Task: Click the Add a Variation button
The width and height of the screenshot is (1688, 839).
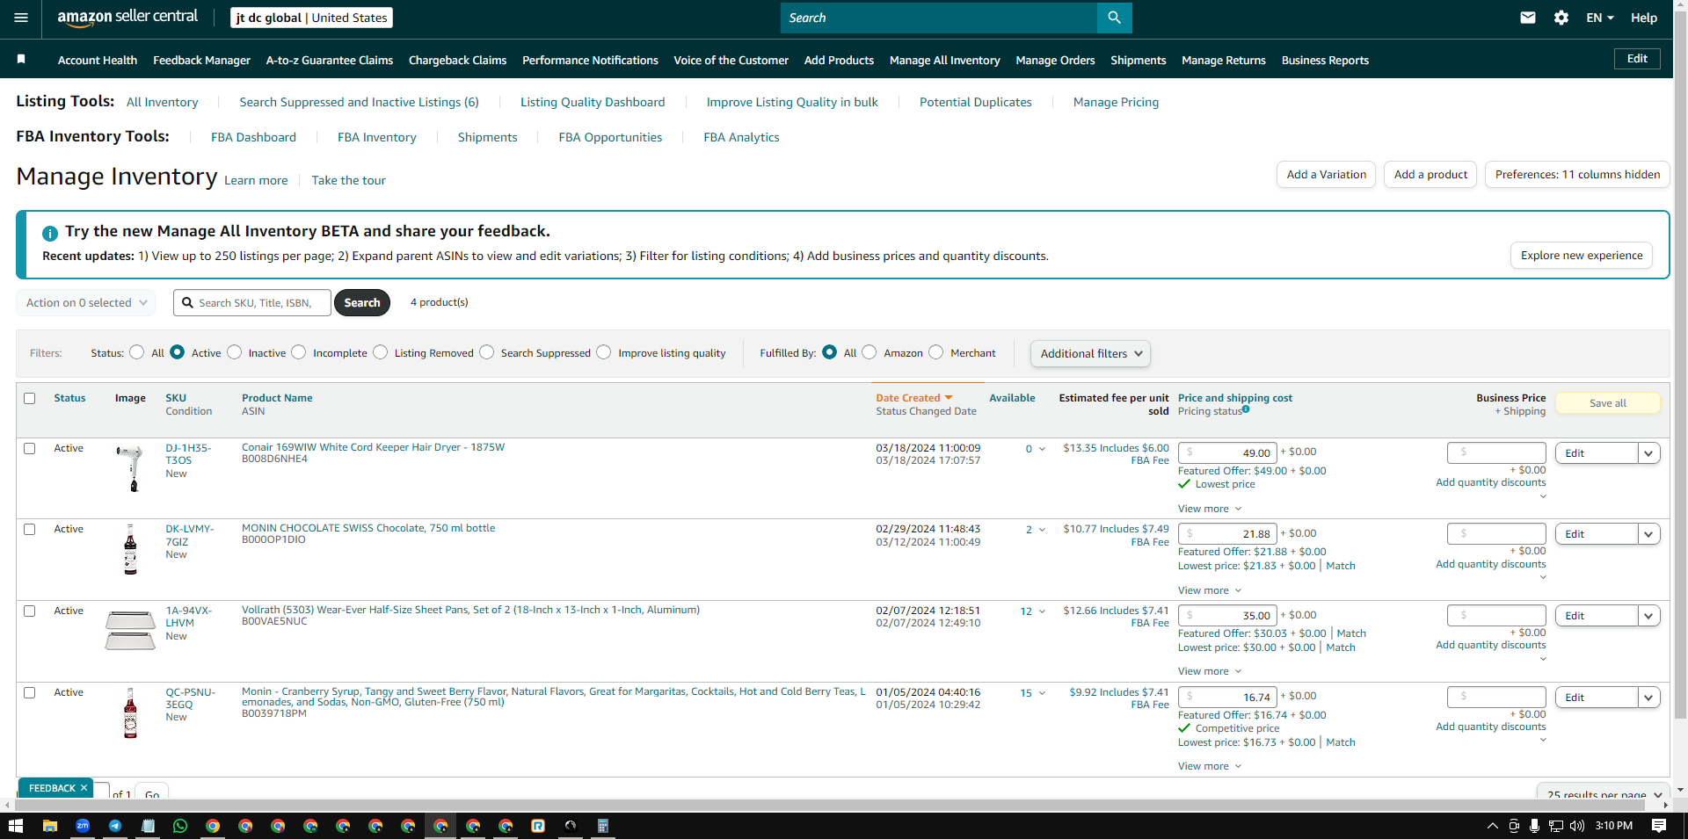Action: pyautogui.click(x=1326, y=174)
